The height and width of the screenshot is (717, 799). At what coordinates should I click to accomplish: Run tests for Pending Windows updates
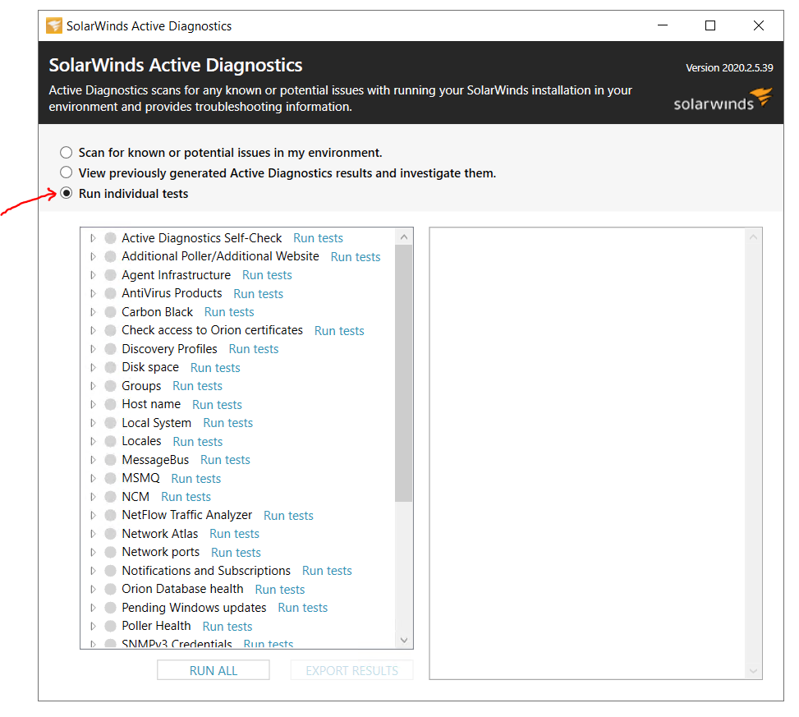pyautogui.click(x=302, y=608)
